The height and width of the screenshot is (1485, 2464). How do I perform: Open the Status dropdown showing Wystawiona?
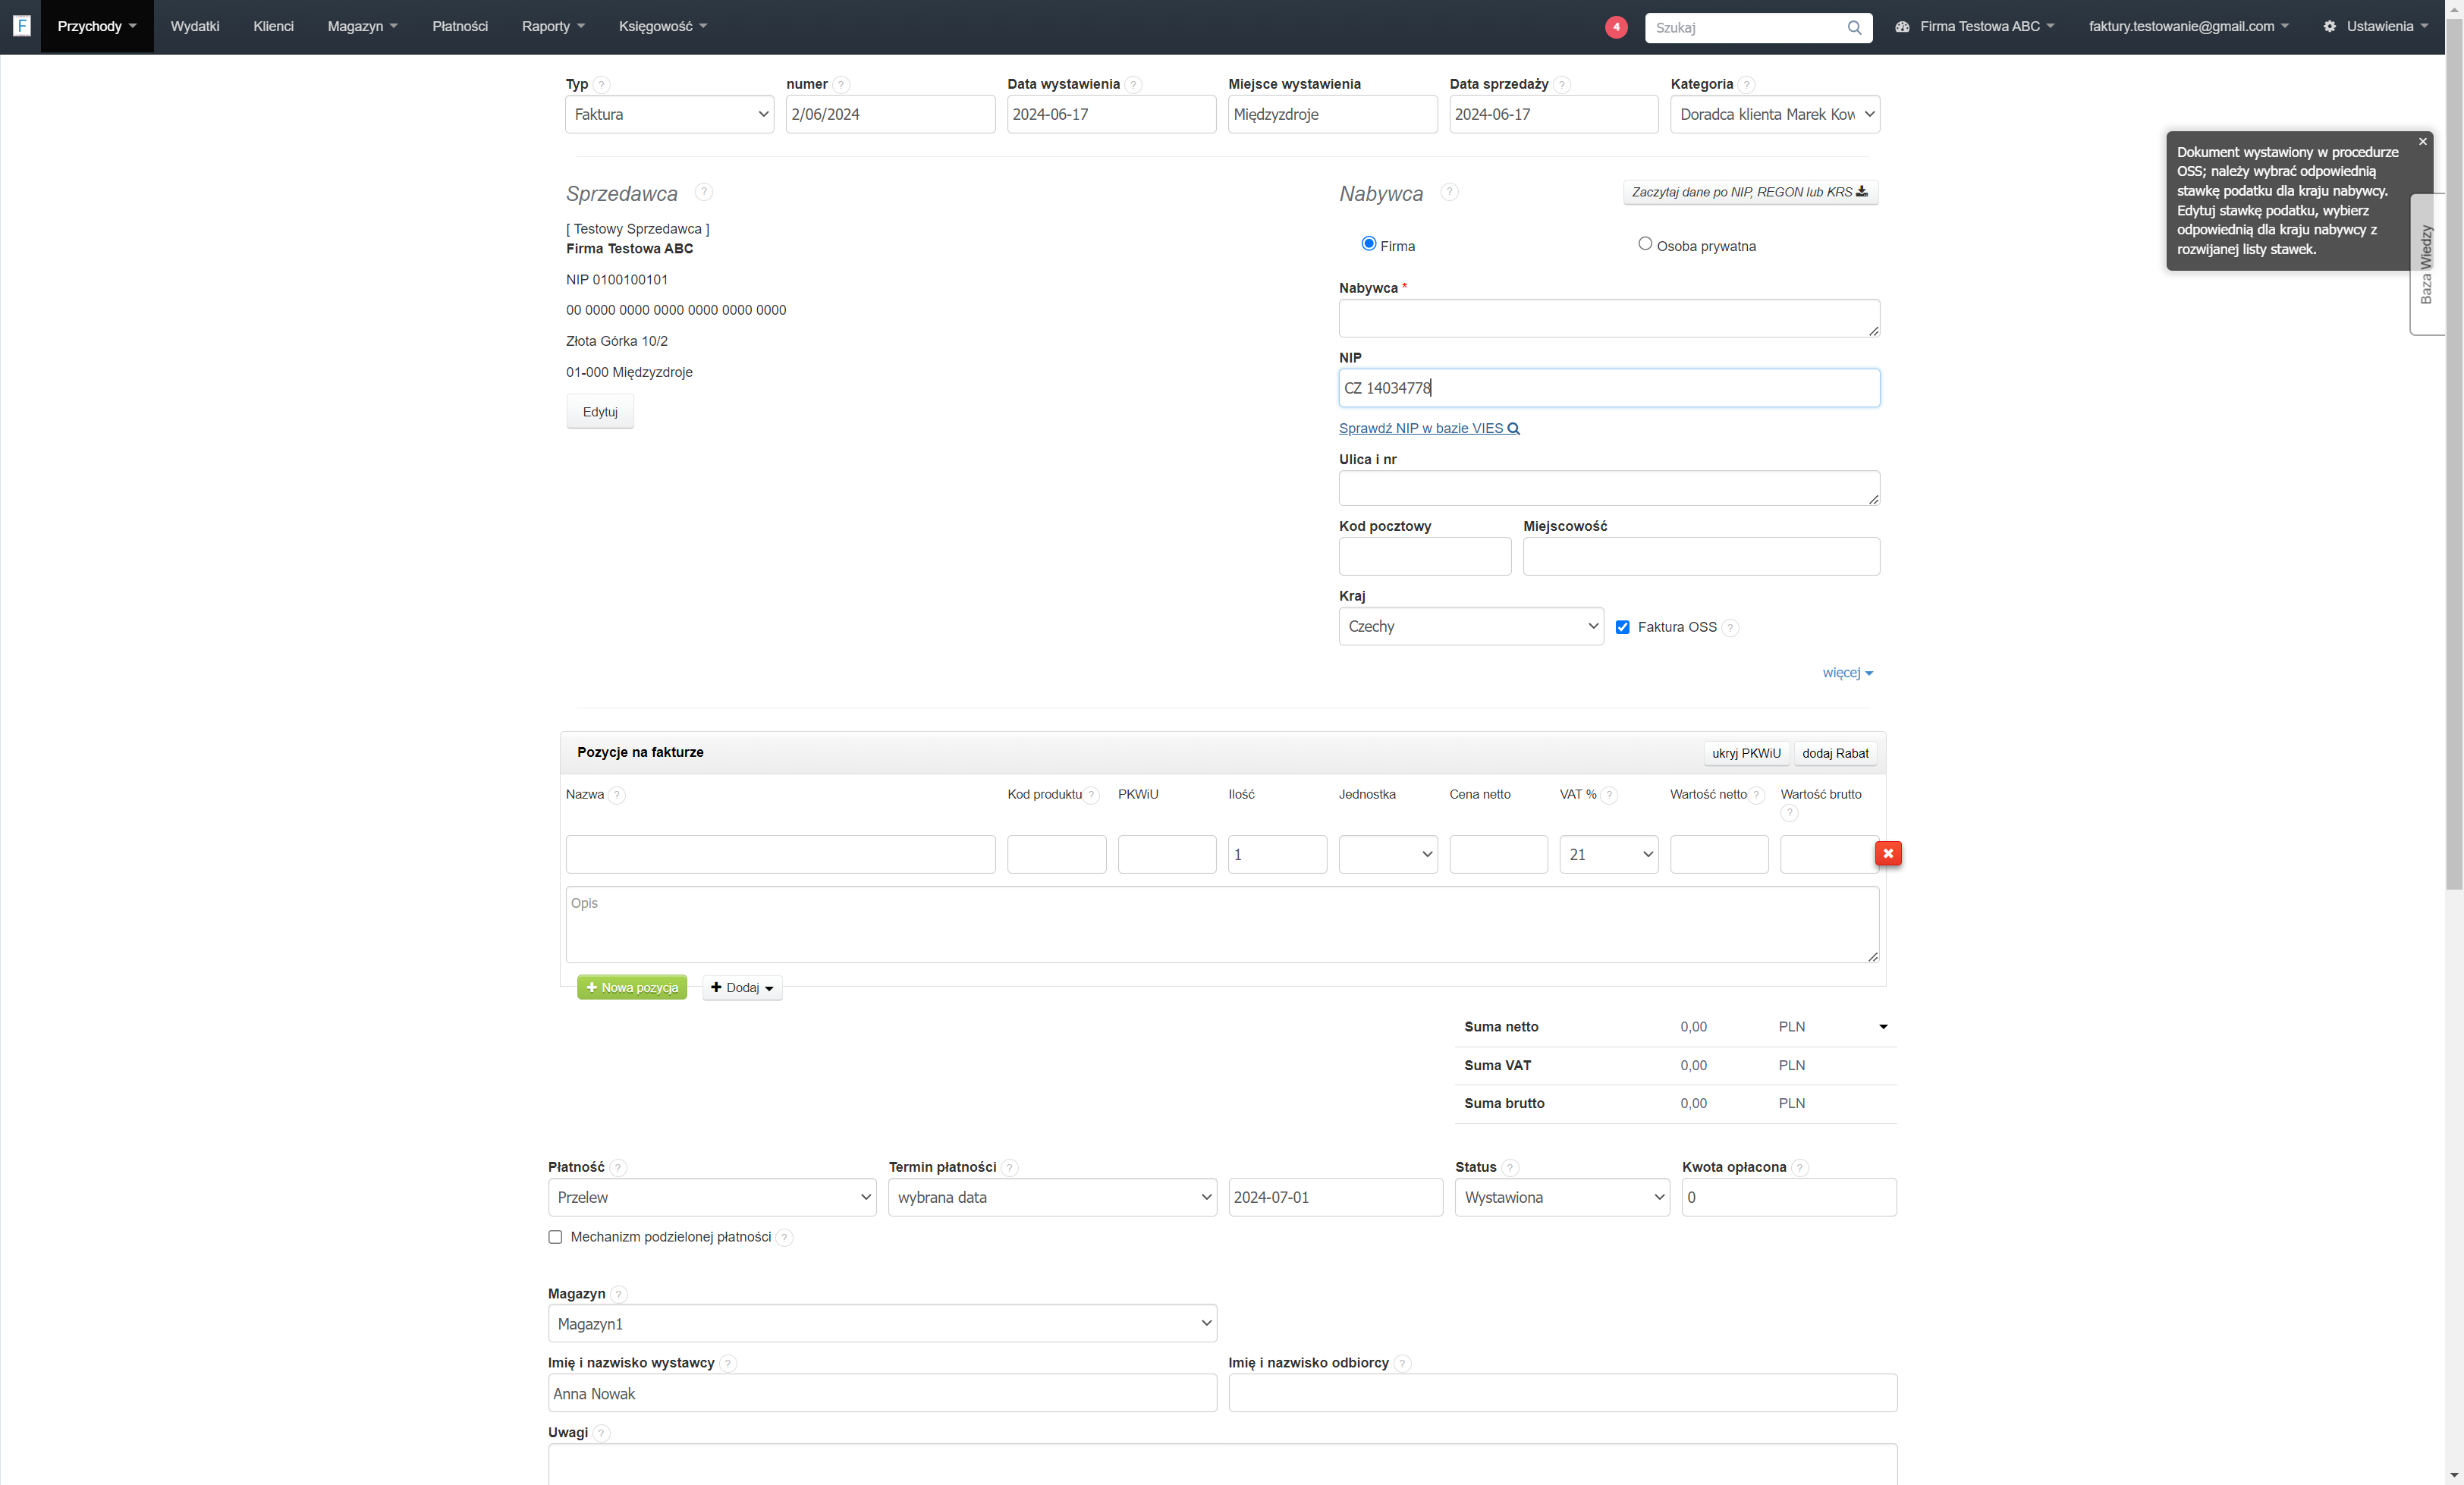1562,1197
